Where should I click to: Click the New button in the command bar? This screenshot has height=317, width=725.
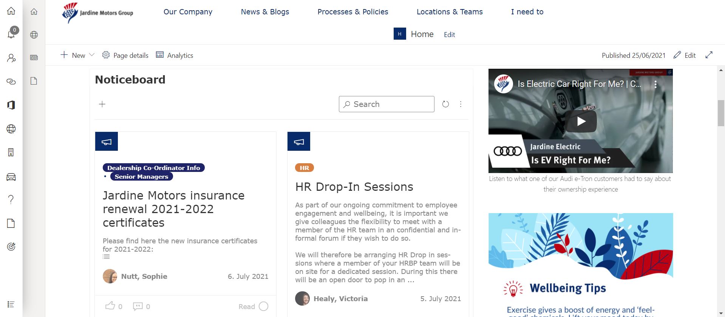73,55
